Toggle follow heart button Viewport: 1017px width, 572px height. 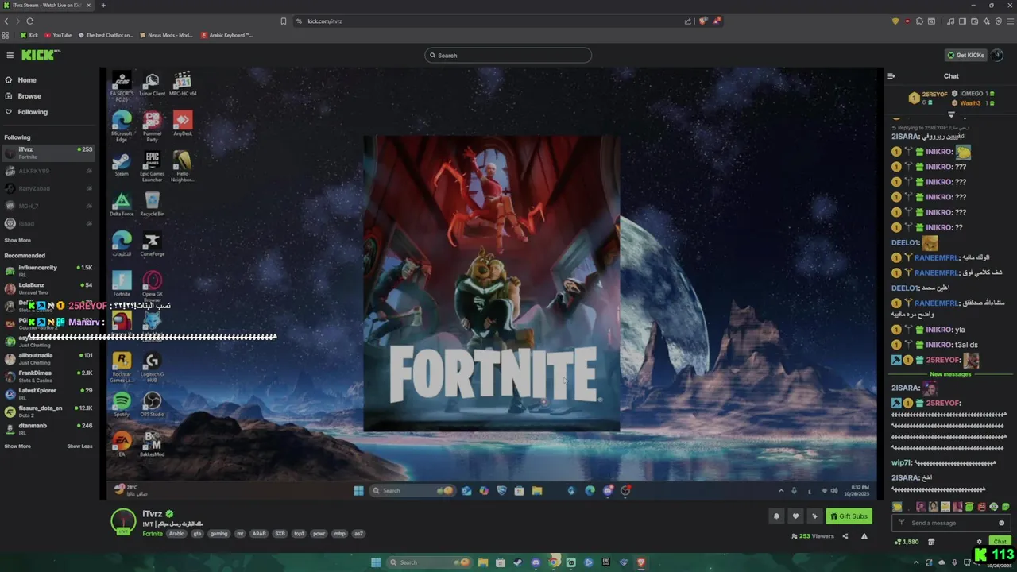(x=795, y=516)
